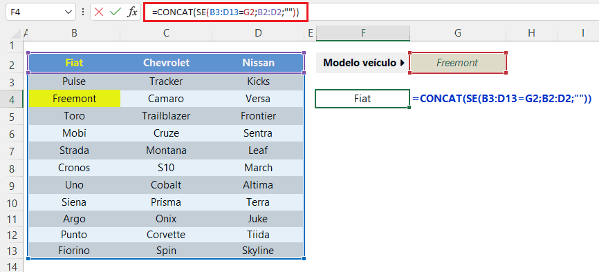Screen dimensions: 599x272
Task: Select the Tracker cell
Action: [x=166, y=81]
